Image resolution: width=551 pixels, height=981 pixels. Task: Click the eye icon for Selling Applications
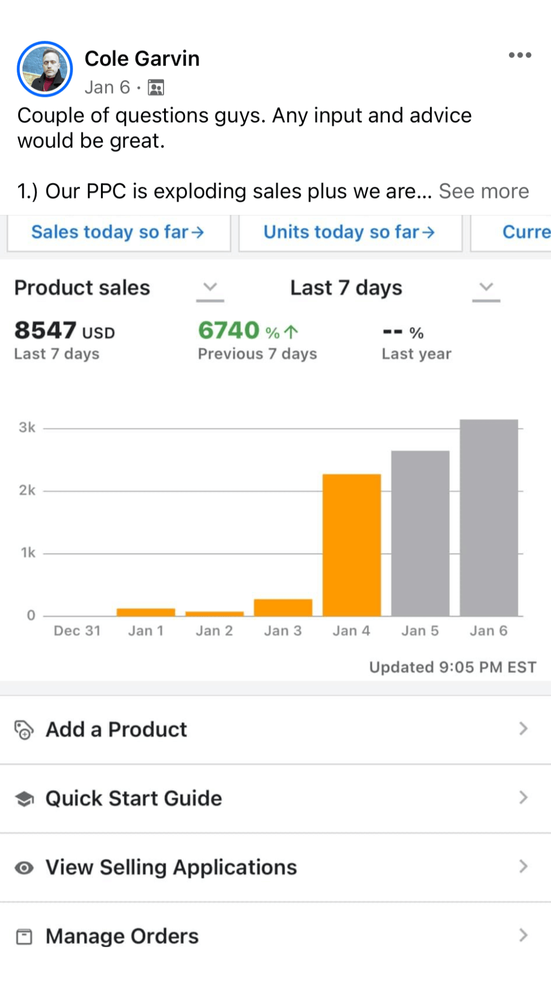24,867
